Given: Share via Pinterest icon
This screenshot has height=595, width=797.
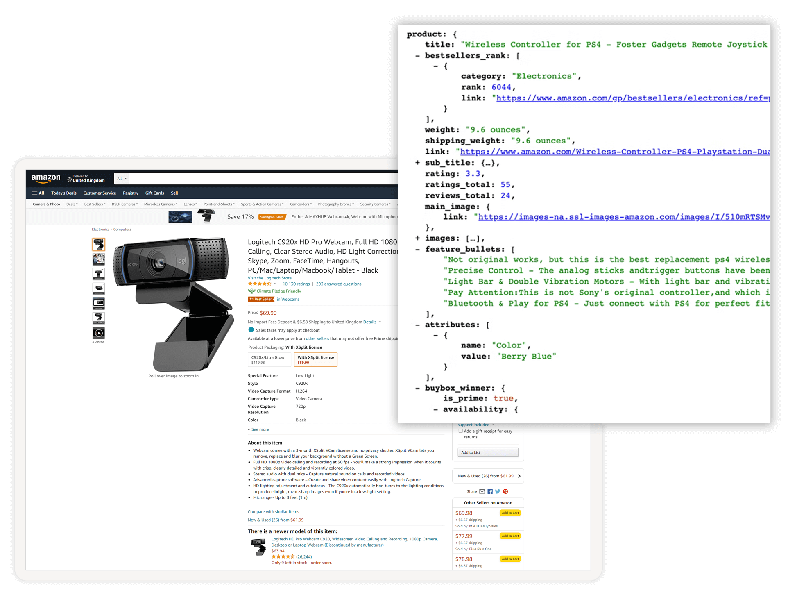Looking at the screenshot, I should (505, 491).
